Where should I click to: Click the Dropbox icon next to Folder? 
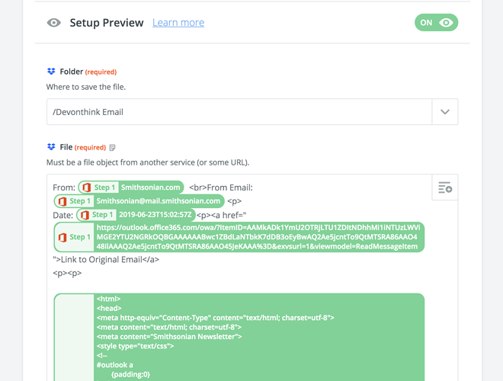(51, 71)
